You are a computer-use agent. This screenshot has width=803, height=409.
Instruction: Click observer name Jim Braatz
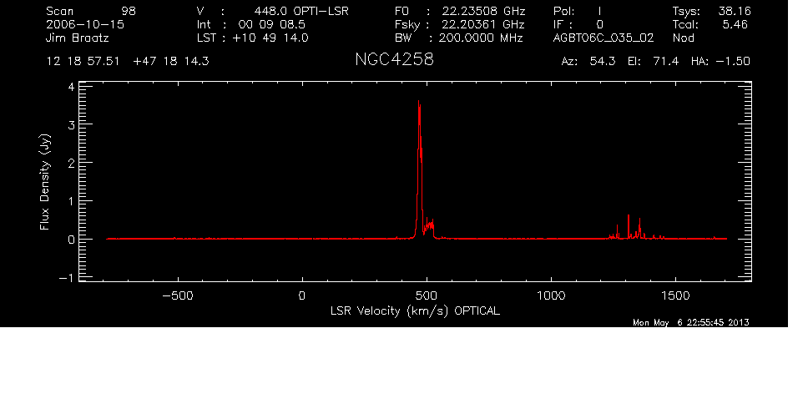click(78, 38)
